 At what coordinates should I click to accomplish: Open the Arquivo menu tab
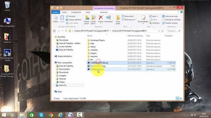coord(56,12)
